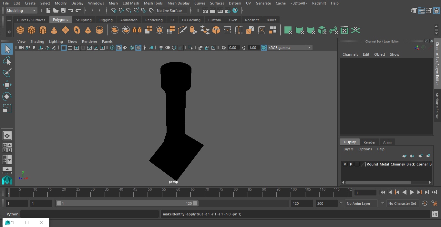441x227 pixels.
Task: Toggle use all lights in viewport
Action: [145, 48]
